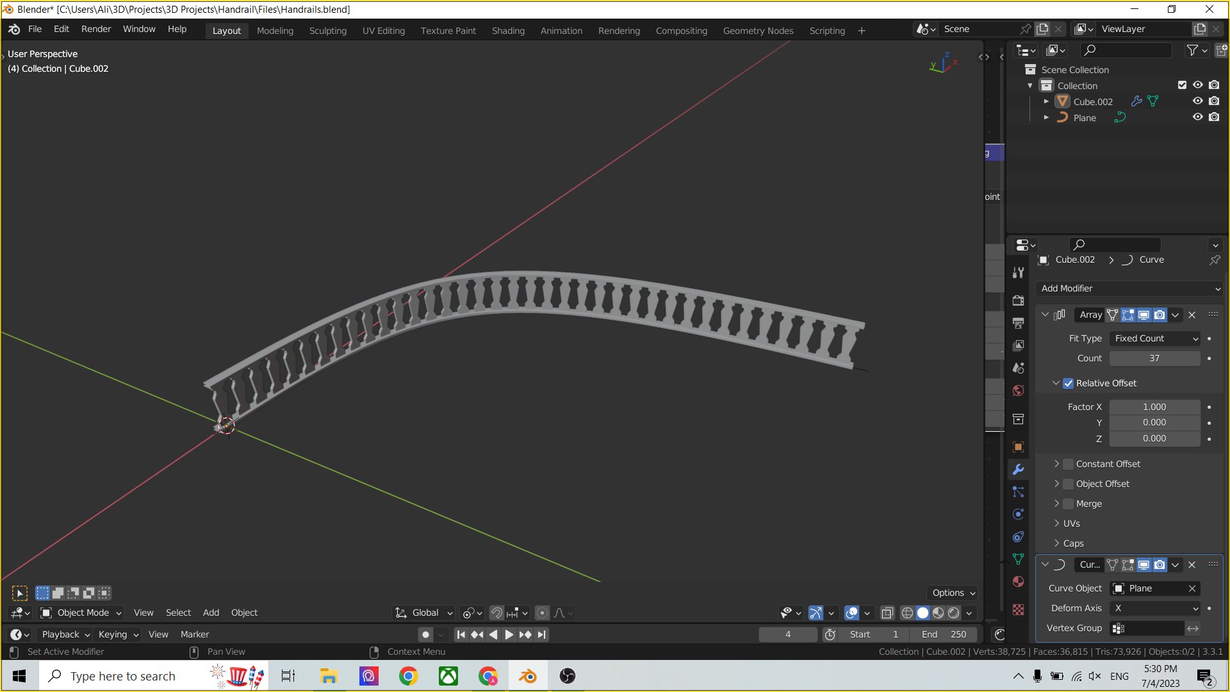Open the Geometry Nodes workspace tab

click(x=758, y=30)
